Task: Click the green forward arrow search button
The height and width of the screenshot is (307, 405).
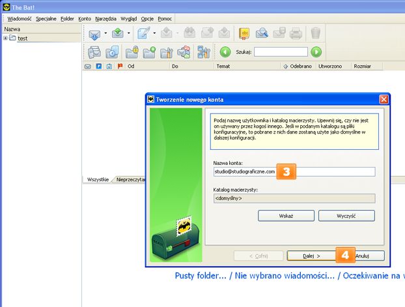Action: coord(316,52)
